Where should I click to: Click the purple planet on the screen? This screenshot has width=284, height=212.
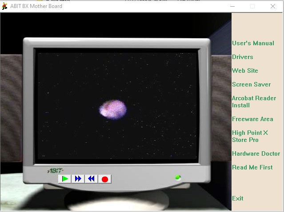(113, 109)
